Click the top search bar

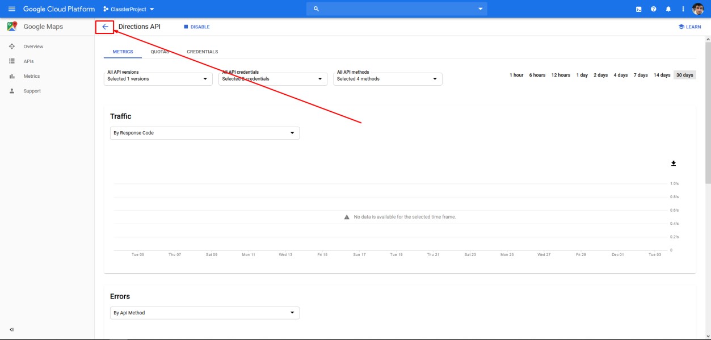click(x=397, y=9)
